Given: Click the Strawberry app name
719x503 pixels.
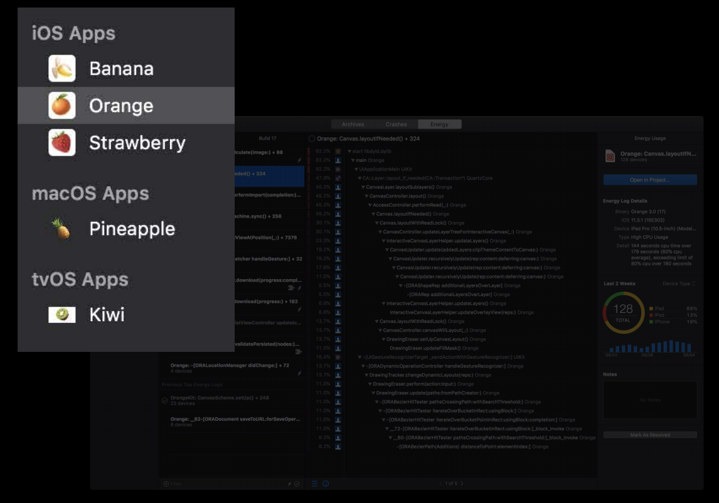Looking at the screenshot, I should coord(137,143).
